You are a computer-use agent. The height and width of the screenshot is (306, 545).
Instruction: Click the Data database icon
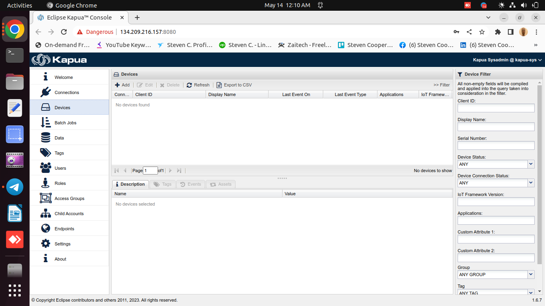point(46,137)
